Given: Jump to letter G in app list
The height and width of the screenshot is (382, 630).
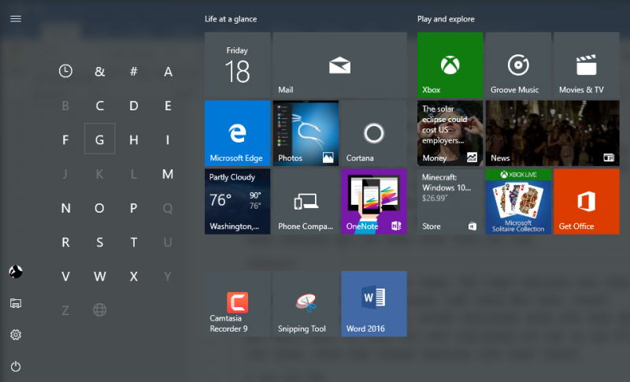Looking at the screenshot, I should [99, 140].
